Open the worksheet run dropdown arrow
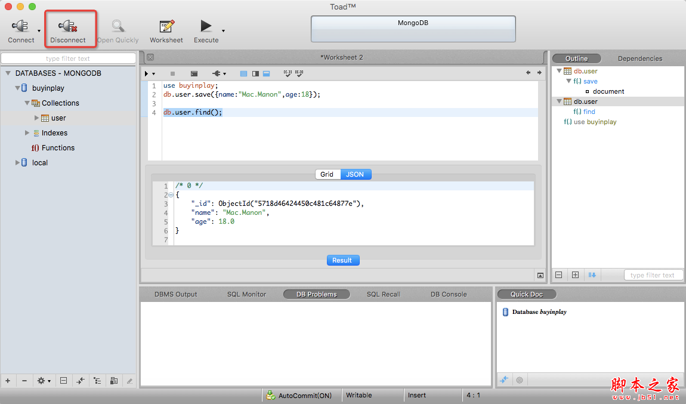The image size is (686, 404). click(x=153, y=74)
